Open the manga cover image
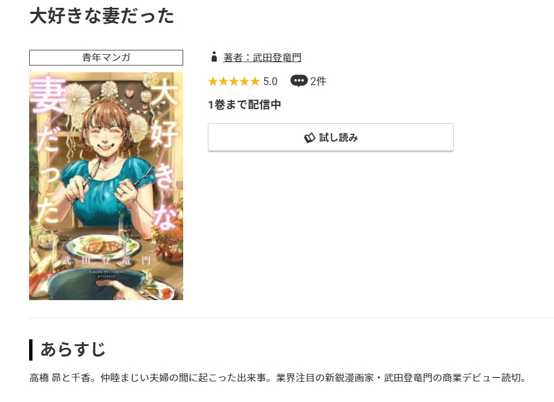 [106, 186]
